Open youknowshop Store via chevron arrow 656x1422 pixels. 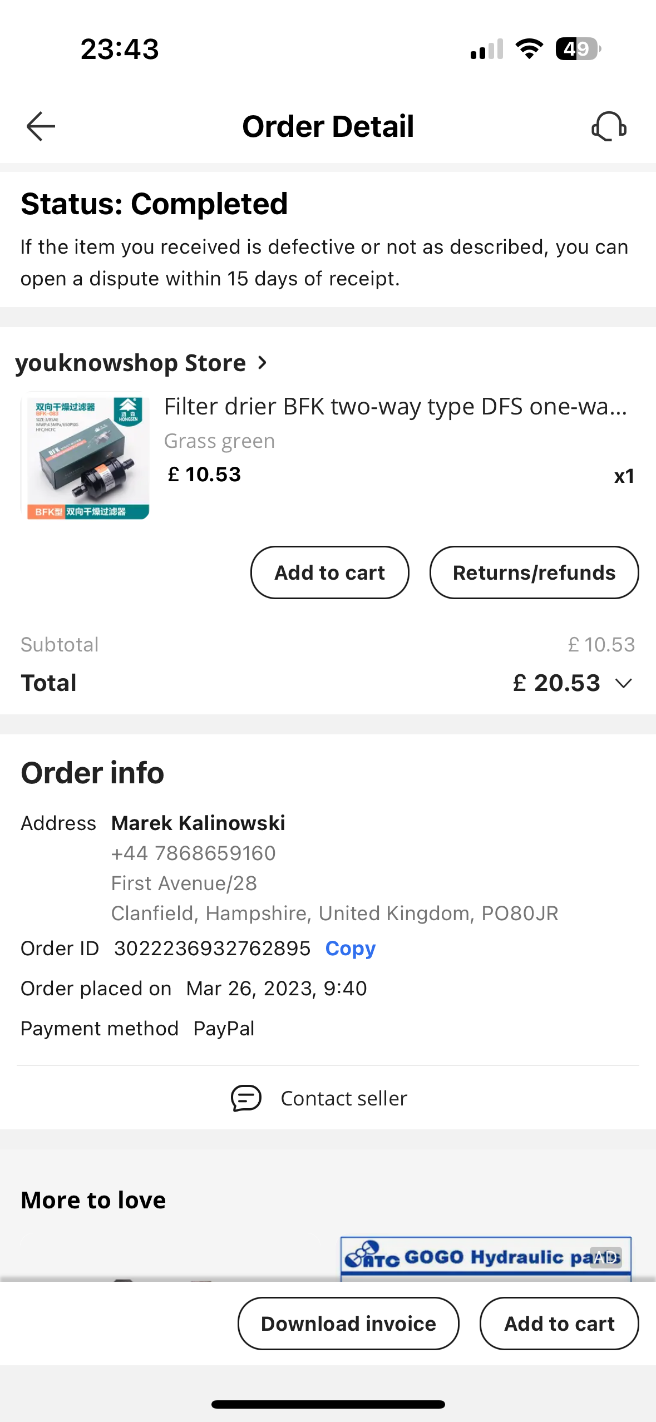263,363
